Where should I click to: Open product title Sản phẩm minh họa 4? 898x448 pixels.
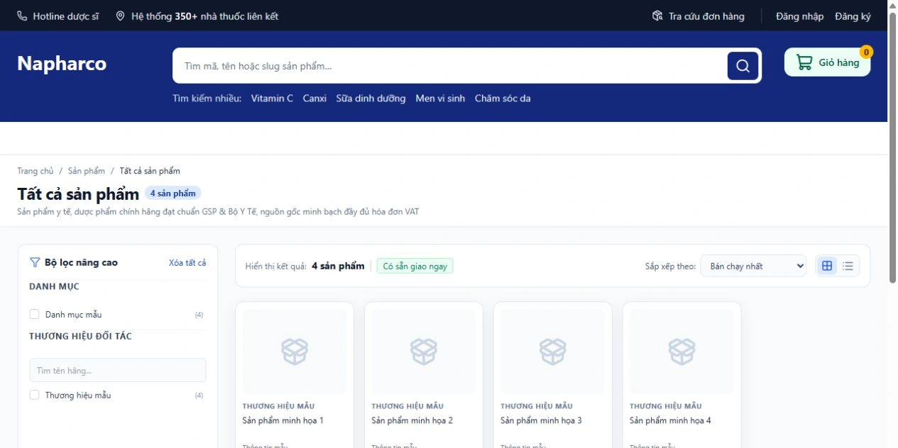(671, 420)
